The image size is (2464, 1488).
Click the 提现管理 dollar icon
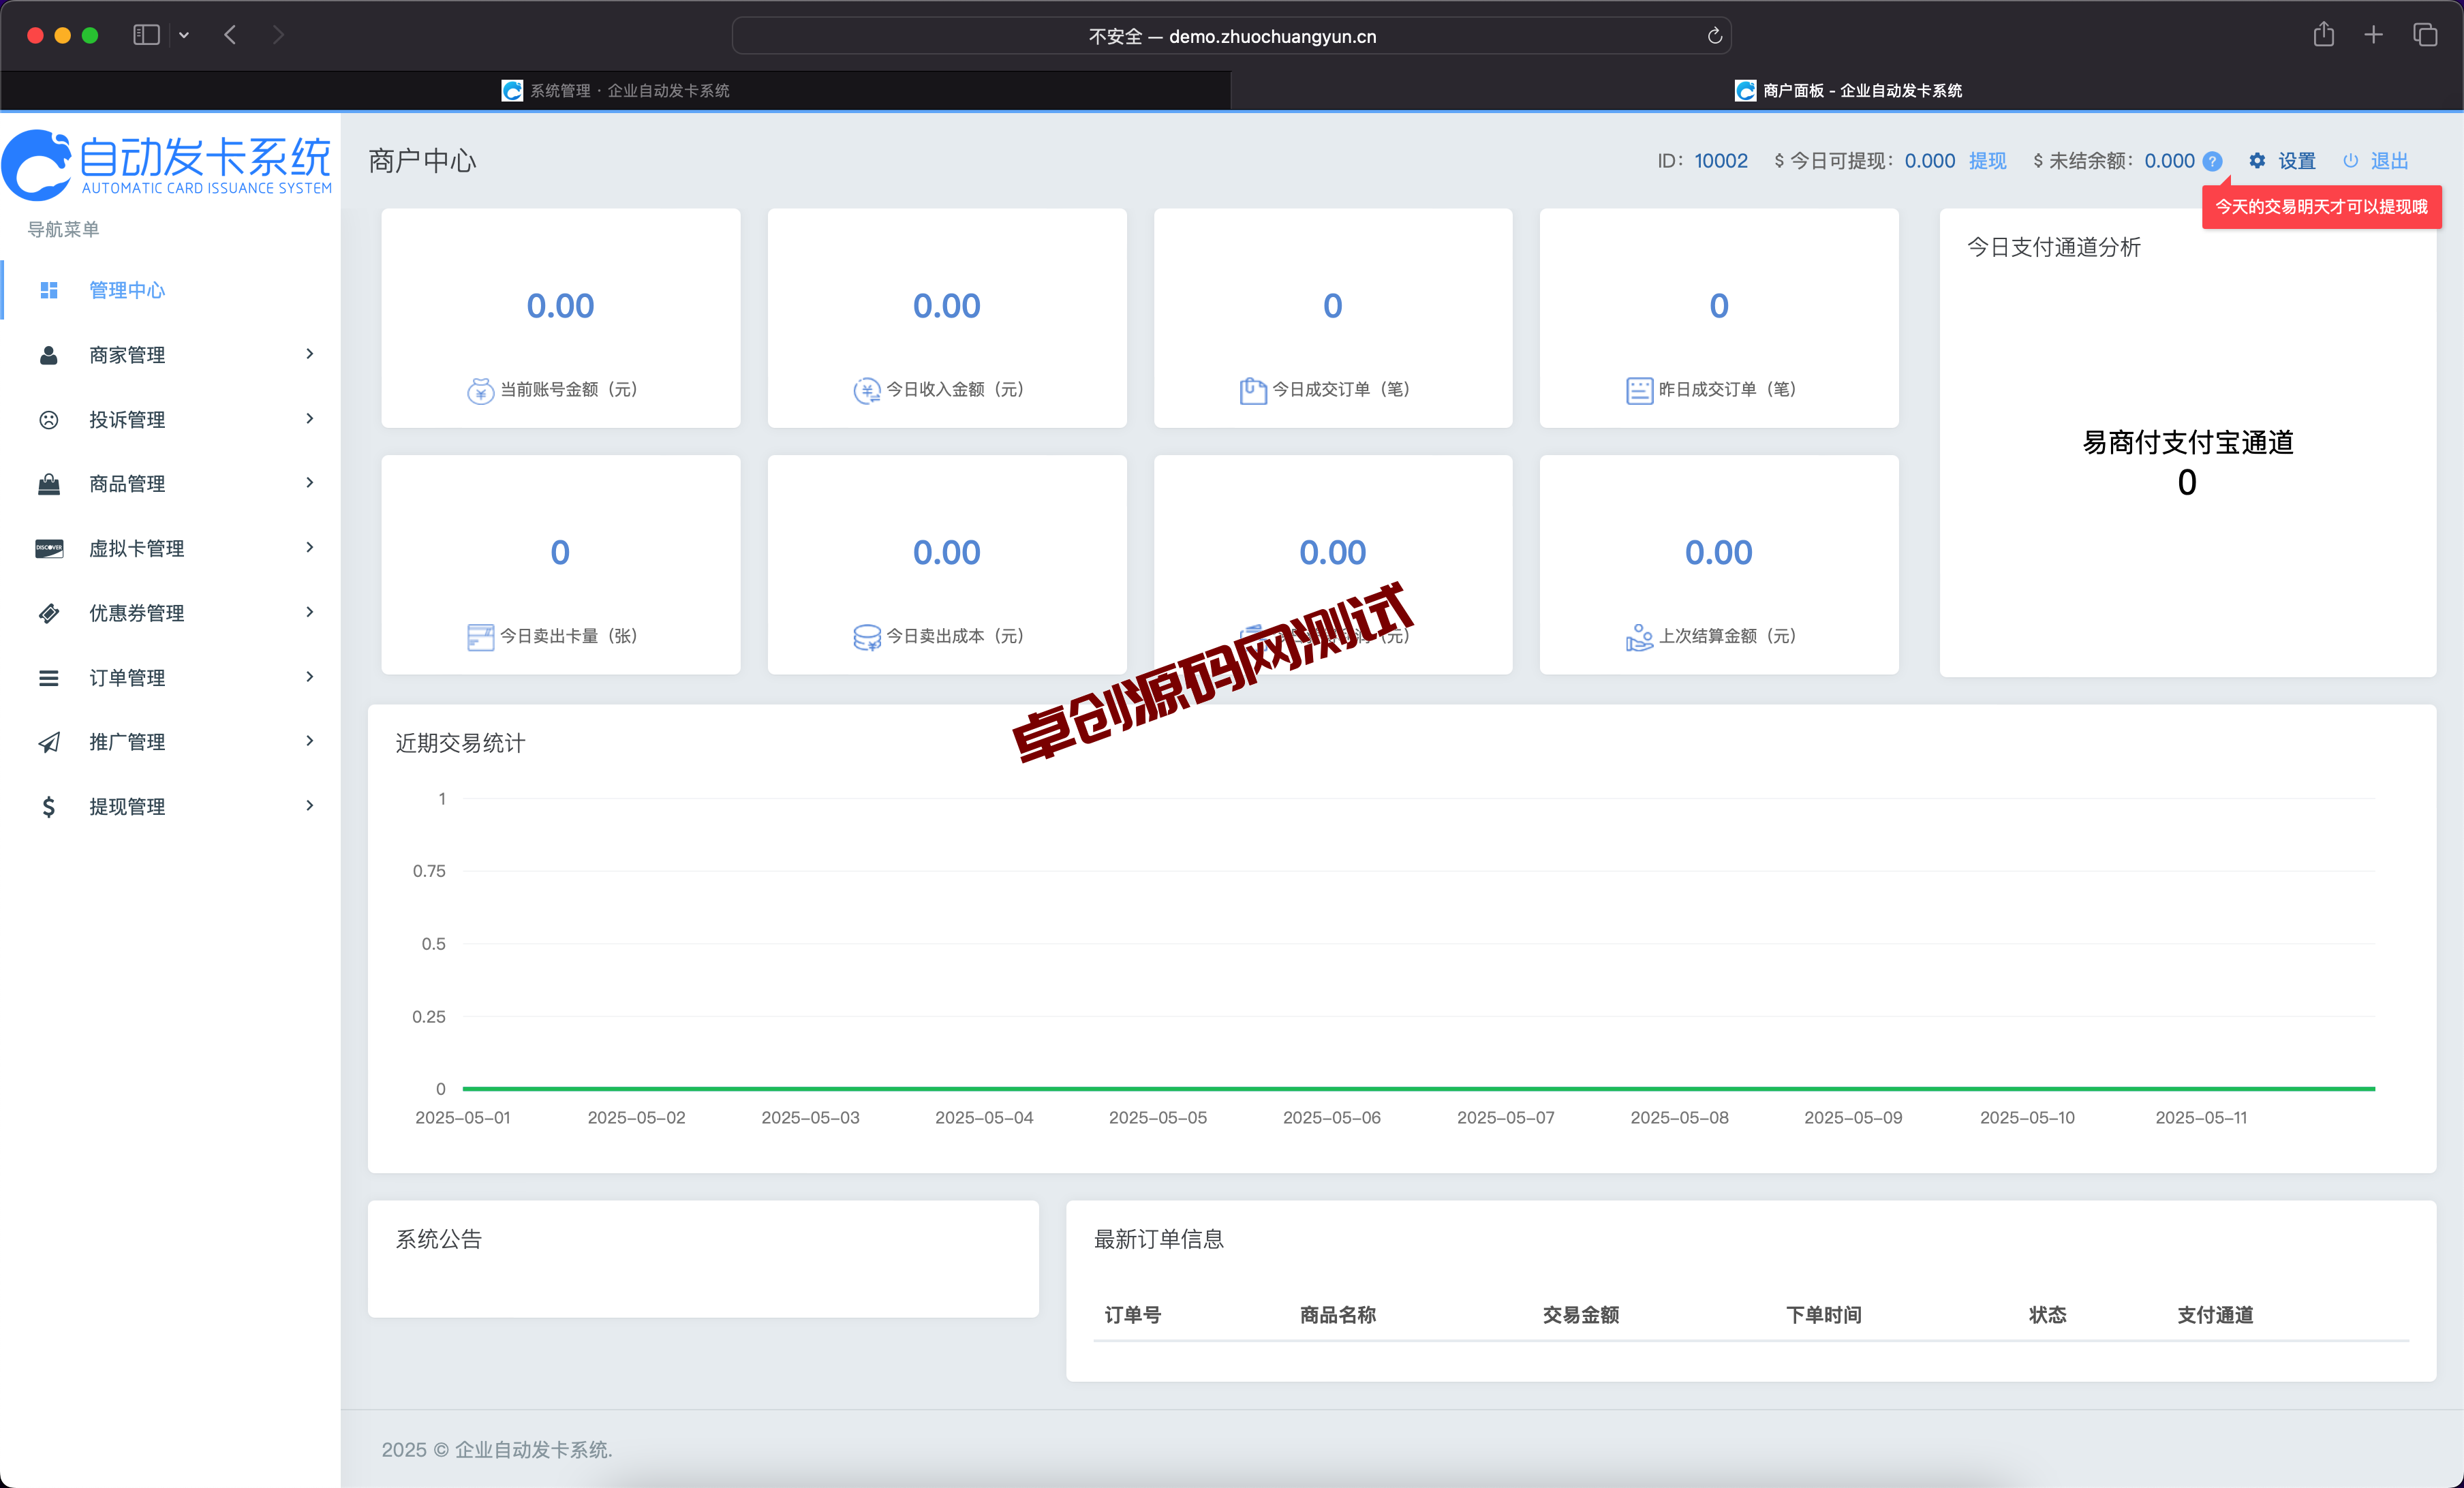[49, 807]
